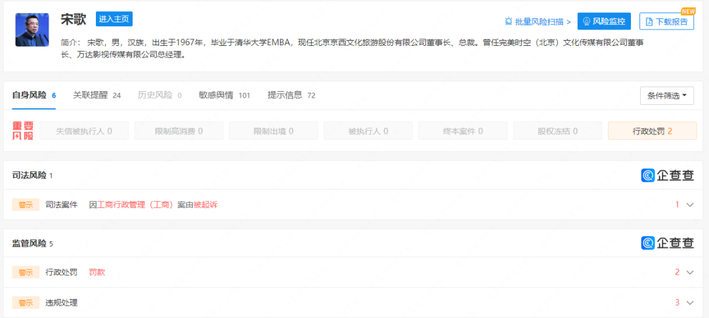Click the 工商行政管理 case reason link
709x318 pixels.
coord(137,205)
